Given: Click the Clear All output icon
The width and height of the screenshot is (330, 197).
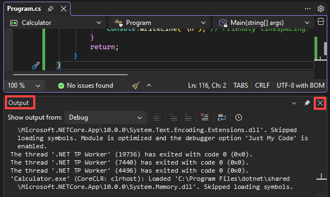Looking at the screenshot, I should coord(204,117).
